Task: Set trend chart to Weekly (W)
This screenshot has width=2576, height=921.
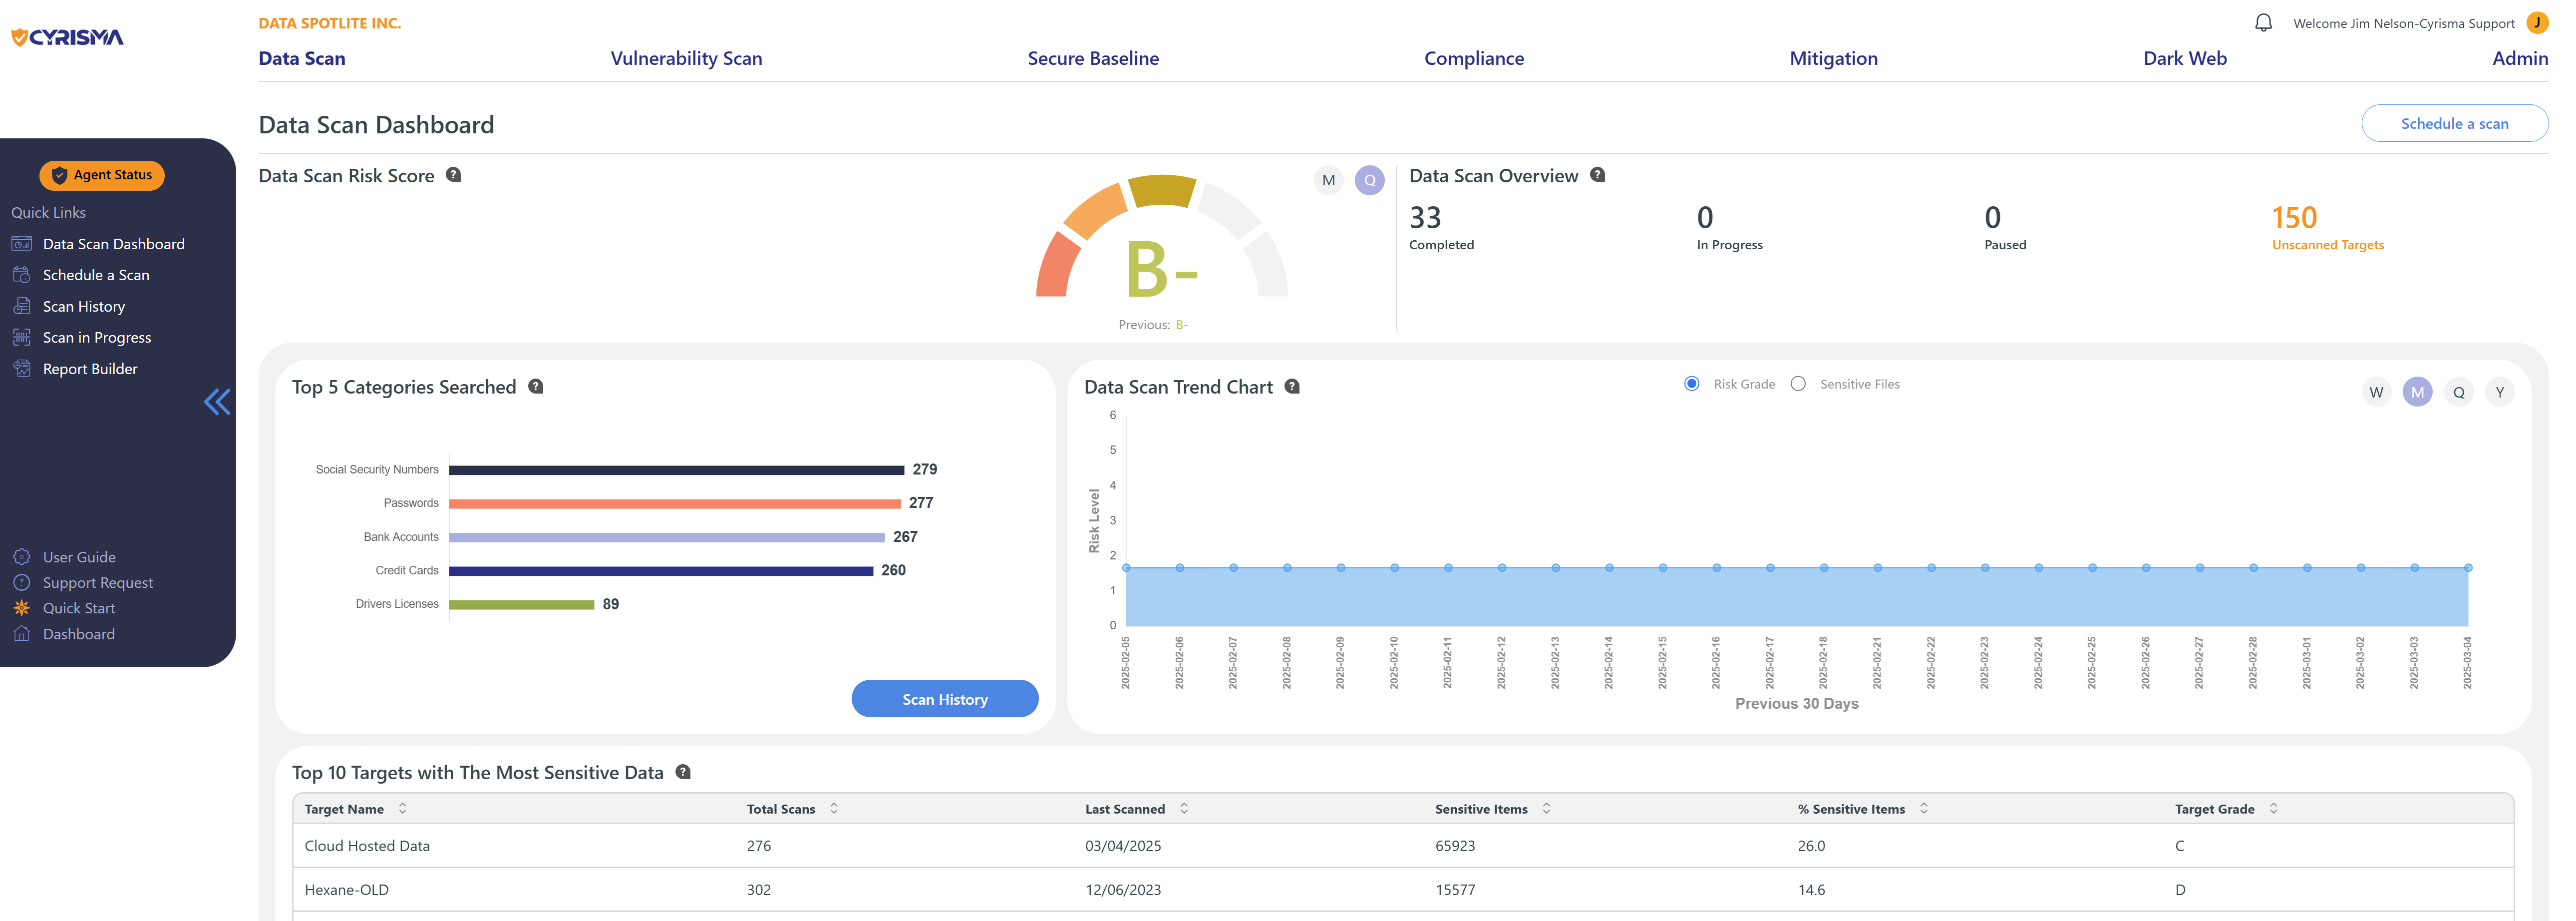Action: (x=2376, y=392)
